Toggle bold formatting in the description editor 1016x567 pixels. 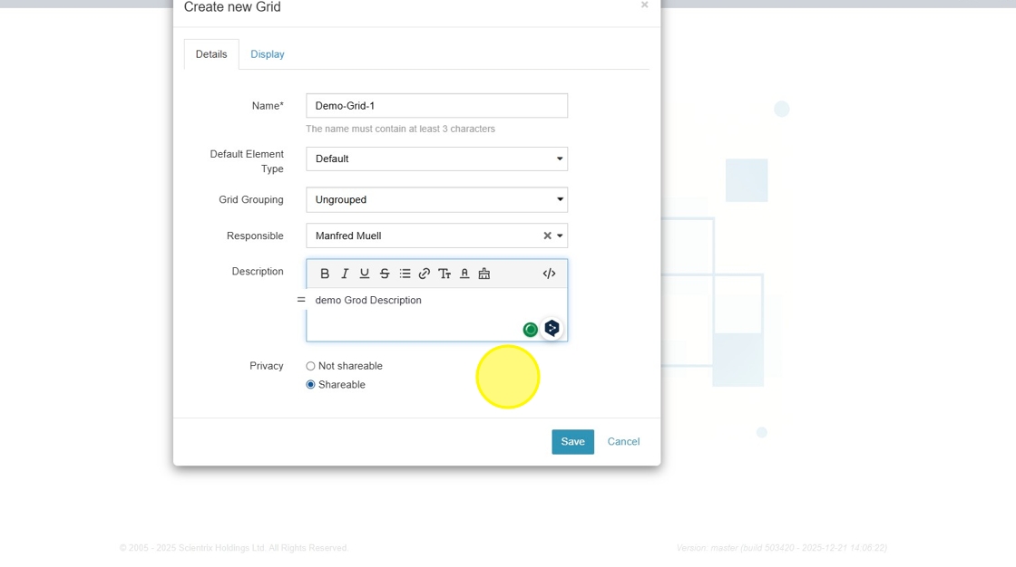pos(325,274)
